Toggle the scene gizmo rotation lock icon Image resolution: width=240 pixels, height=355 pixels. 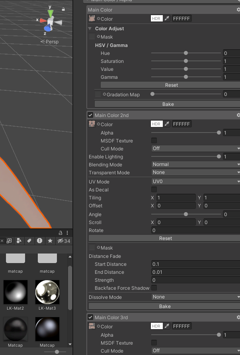click(x=63, y=9)
